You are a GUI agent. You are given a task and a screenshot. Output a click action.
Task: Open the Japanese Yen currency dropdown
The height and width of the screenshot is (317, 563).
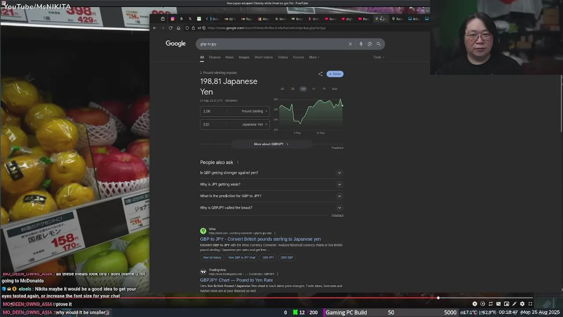tap(254, 125)
